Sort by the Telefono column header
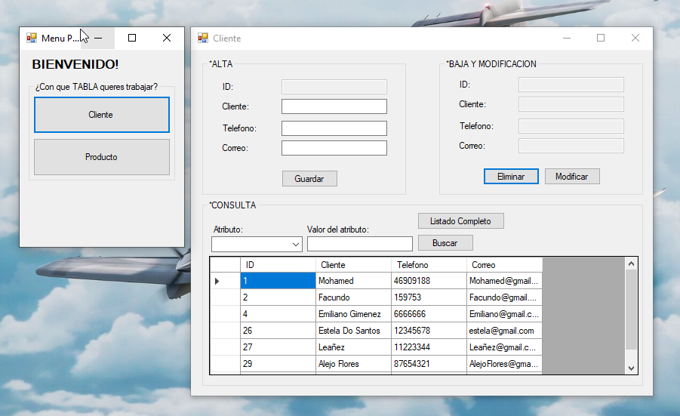This screenshot has width=680, height=416. pos(428,265)
